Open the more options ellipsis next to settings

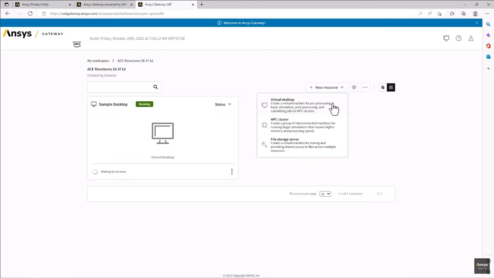(x=365, y=87)
